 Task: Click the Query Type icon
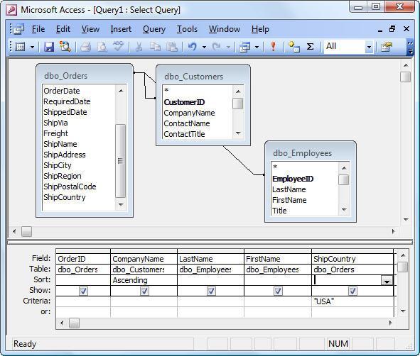[244, 48]
